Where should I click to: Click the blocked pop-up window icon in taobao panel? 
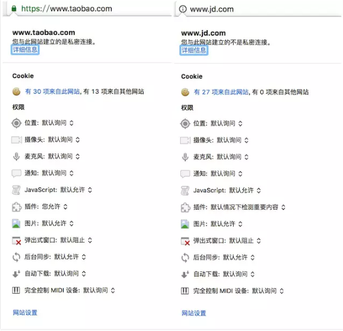coord(16,240)
